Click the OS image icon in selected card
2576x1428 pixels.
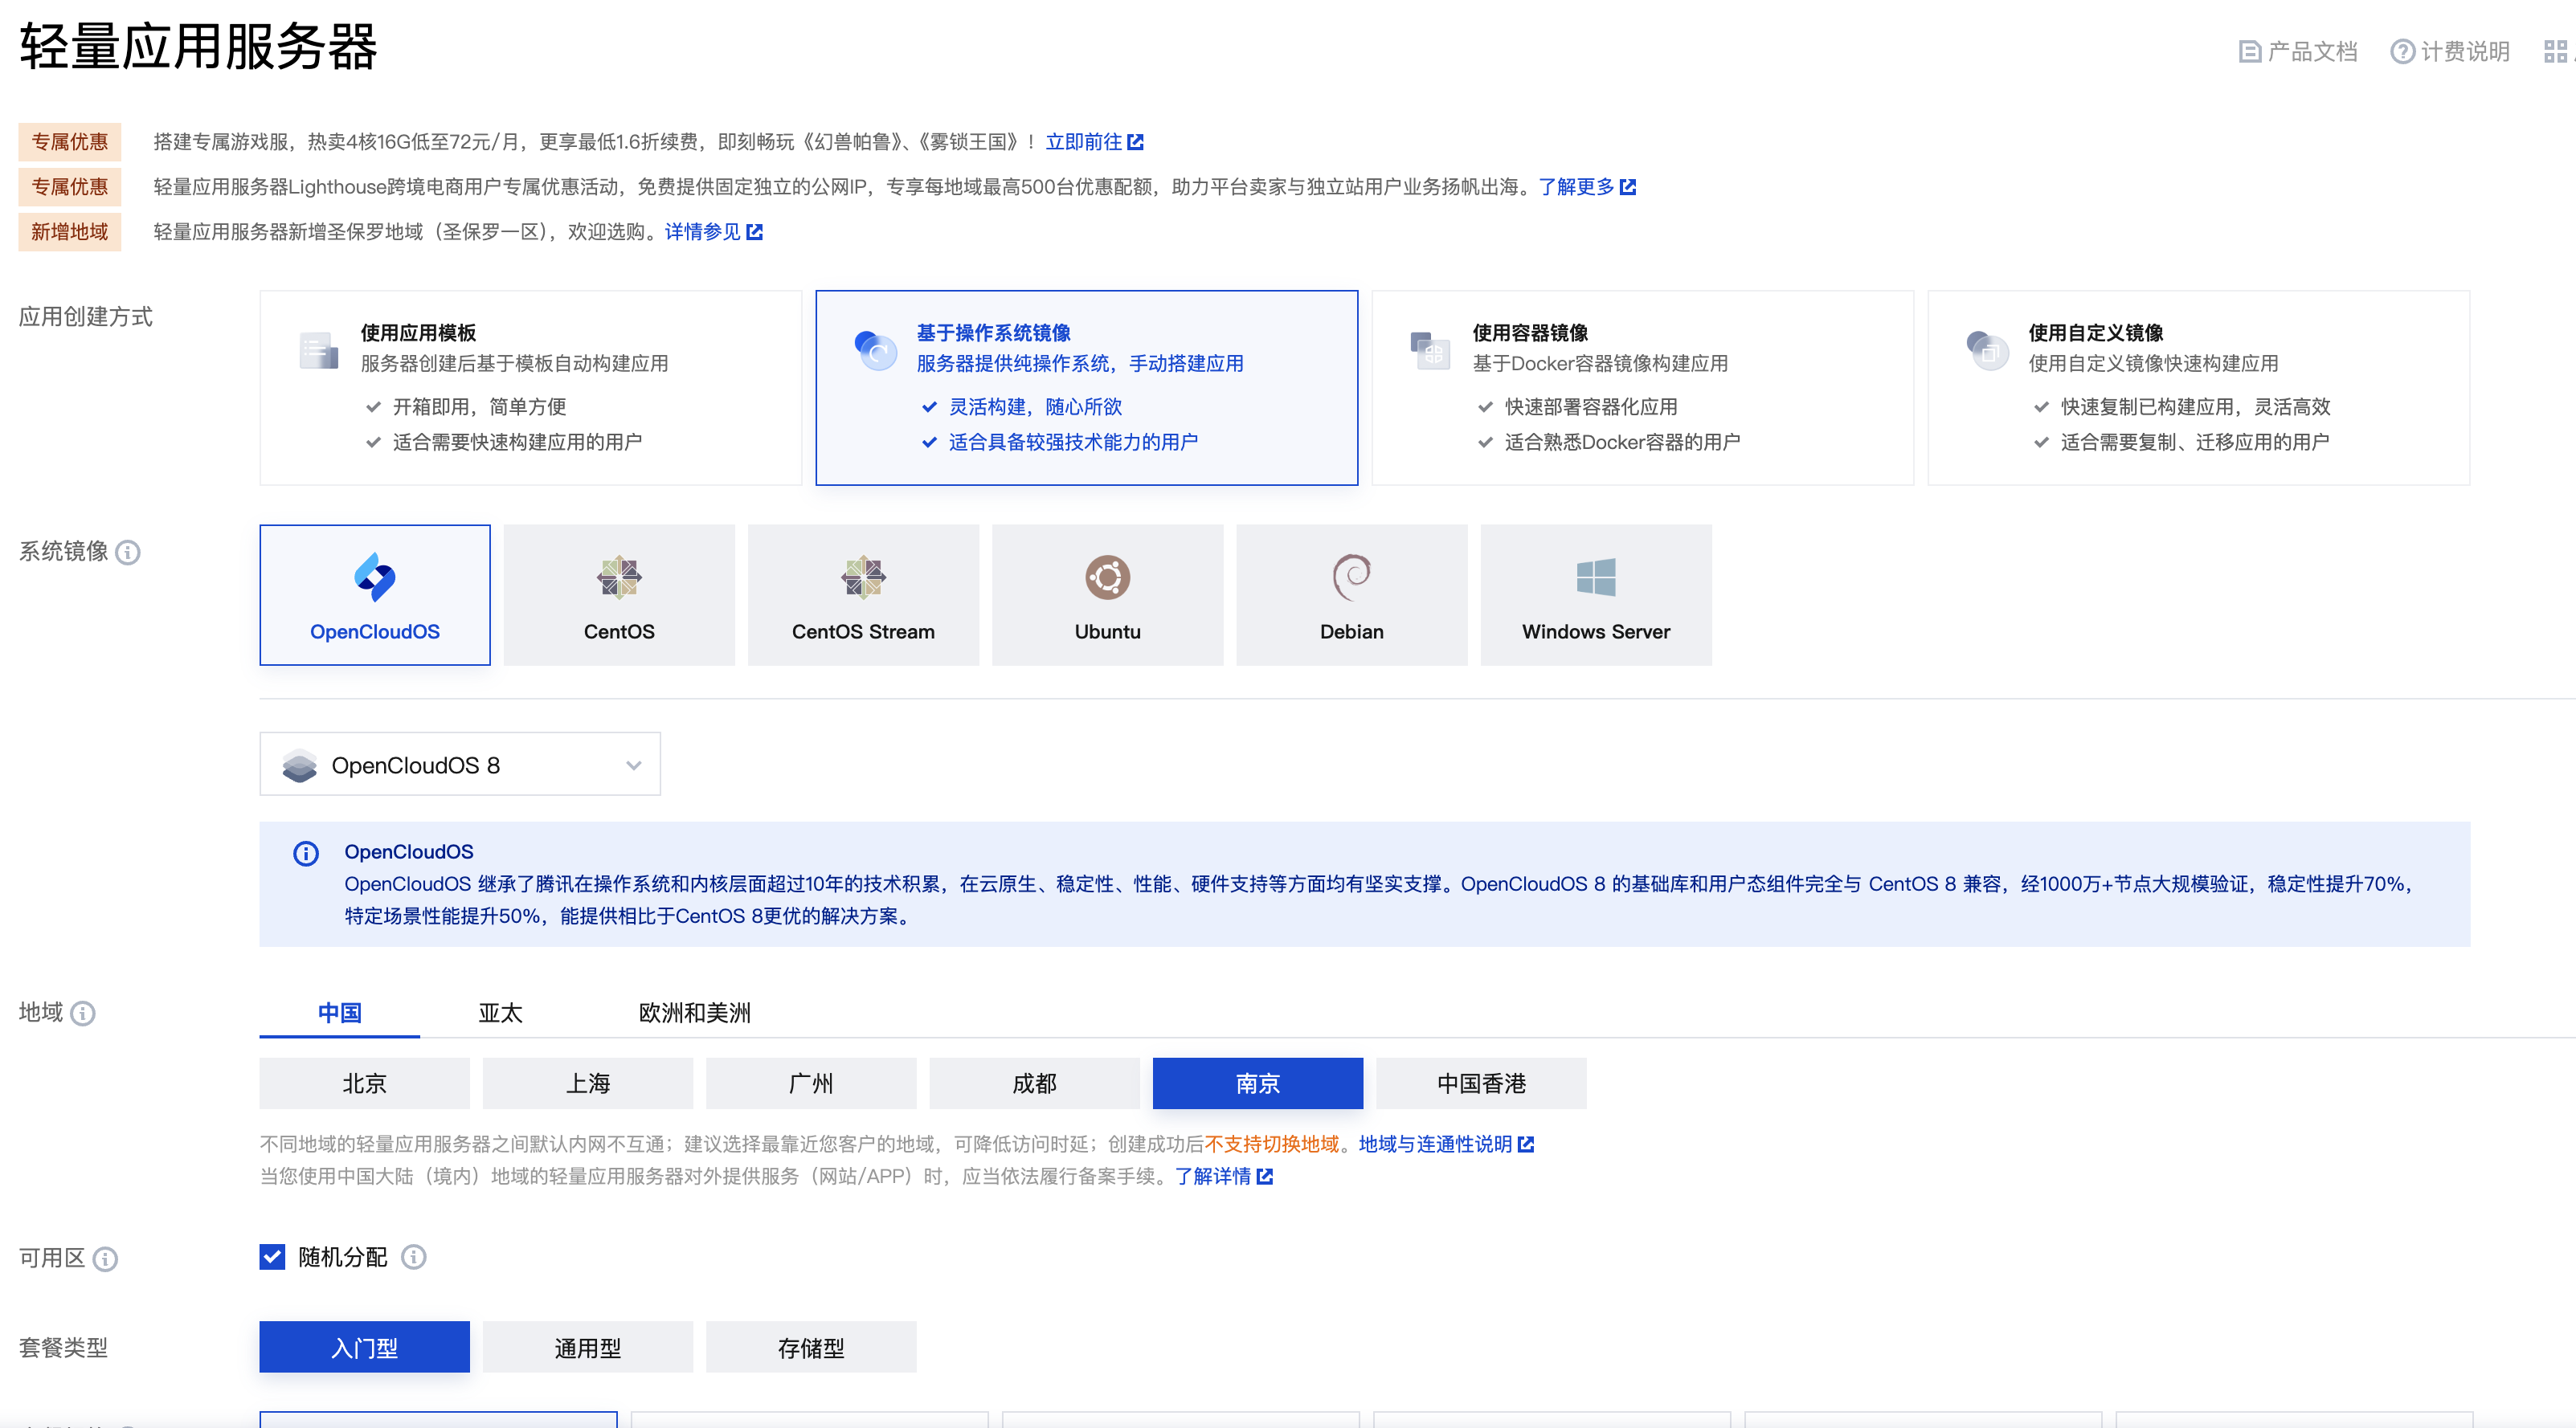click(875, 349)
